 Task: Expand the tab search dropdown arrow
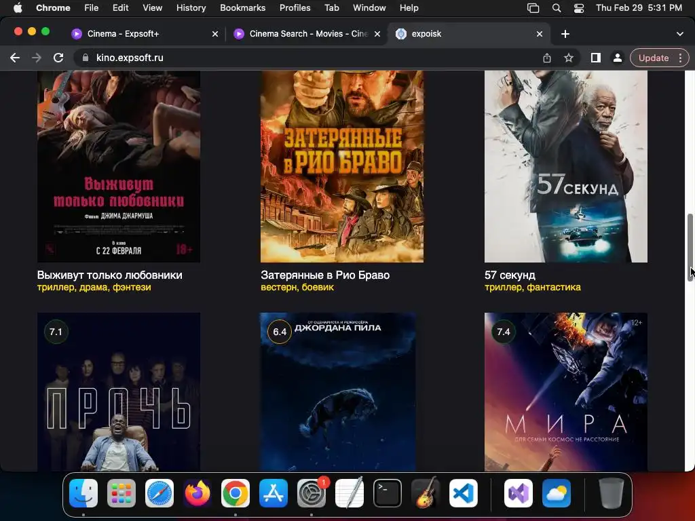coord(680,34)
